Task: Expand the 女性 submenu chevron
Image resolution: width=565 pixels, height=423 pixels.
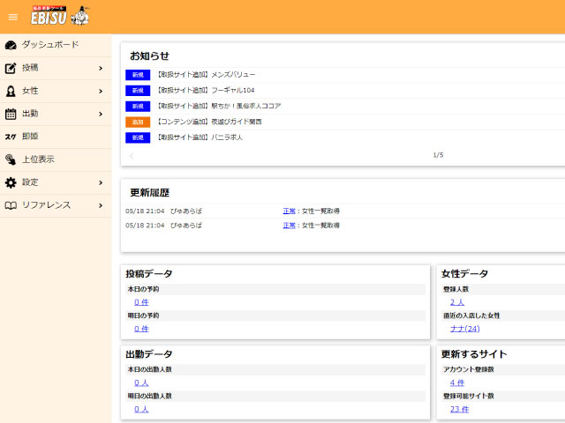Action: point(101,91)
